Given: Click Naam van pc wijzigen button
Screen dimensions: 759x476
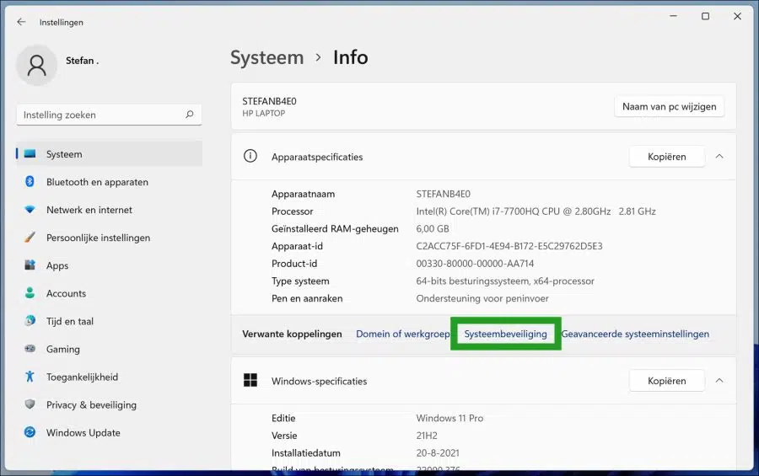Looking at the screenshot, I should pos(669,106).
